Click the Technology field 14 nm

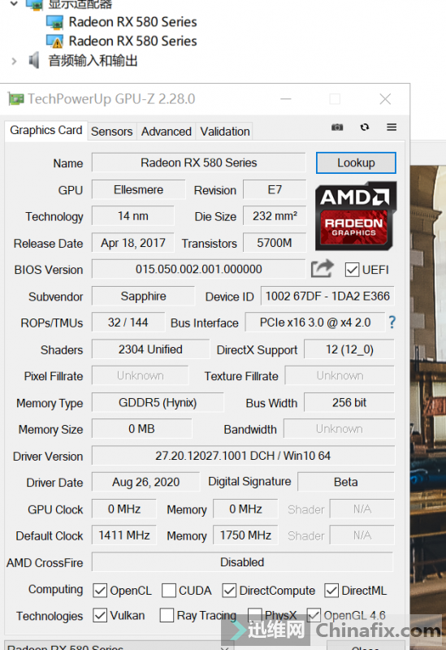(x=132, y=216)
